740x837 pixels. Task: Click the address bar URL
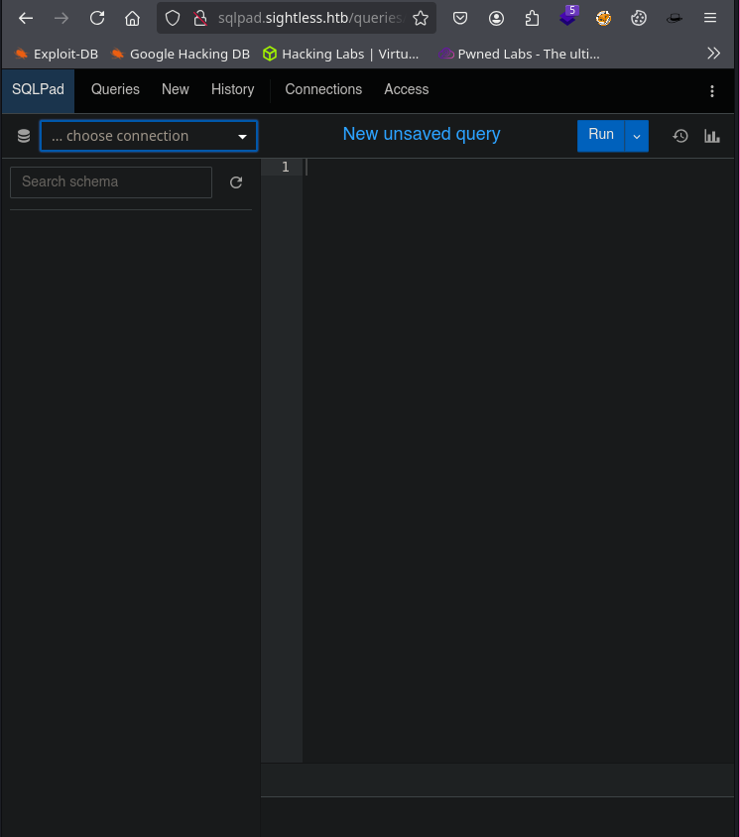coord(309,18)
